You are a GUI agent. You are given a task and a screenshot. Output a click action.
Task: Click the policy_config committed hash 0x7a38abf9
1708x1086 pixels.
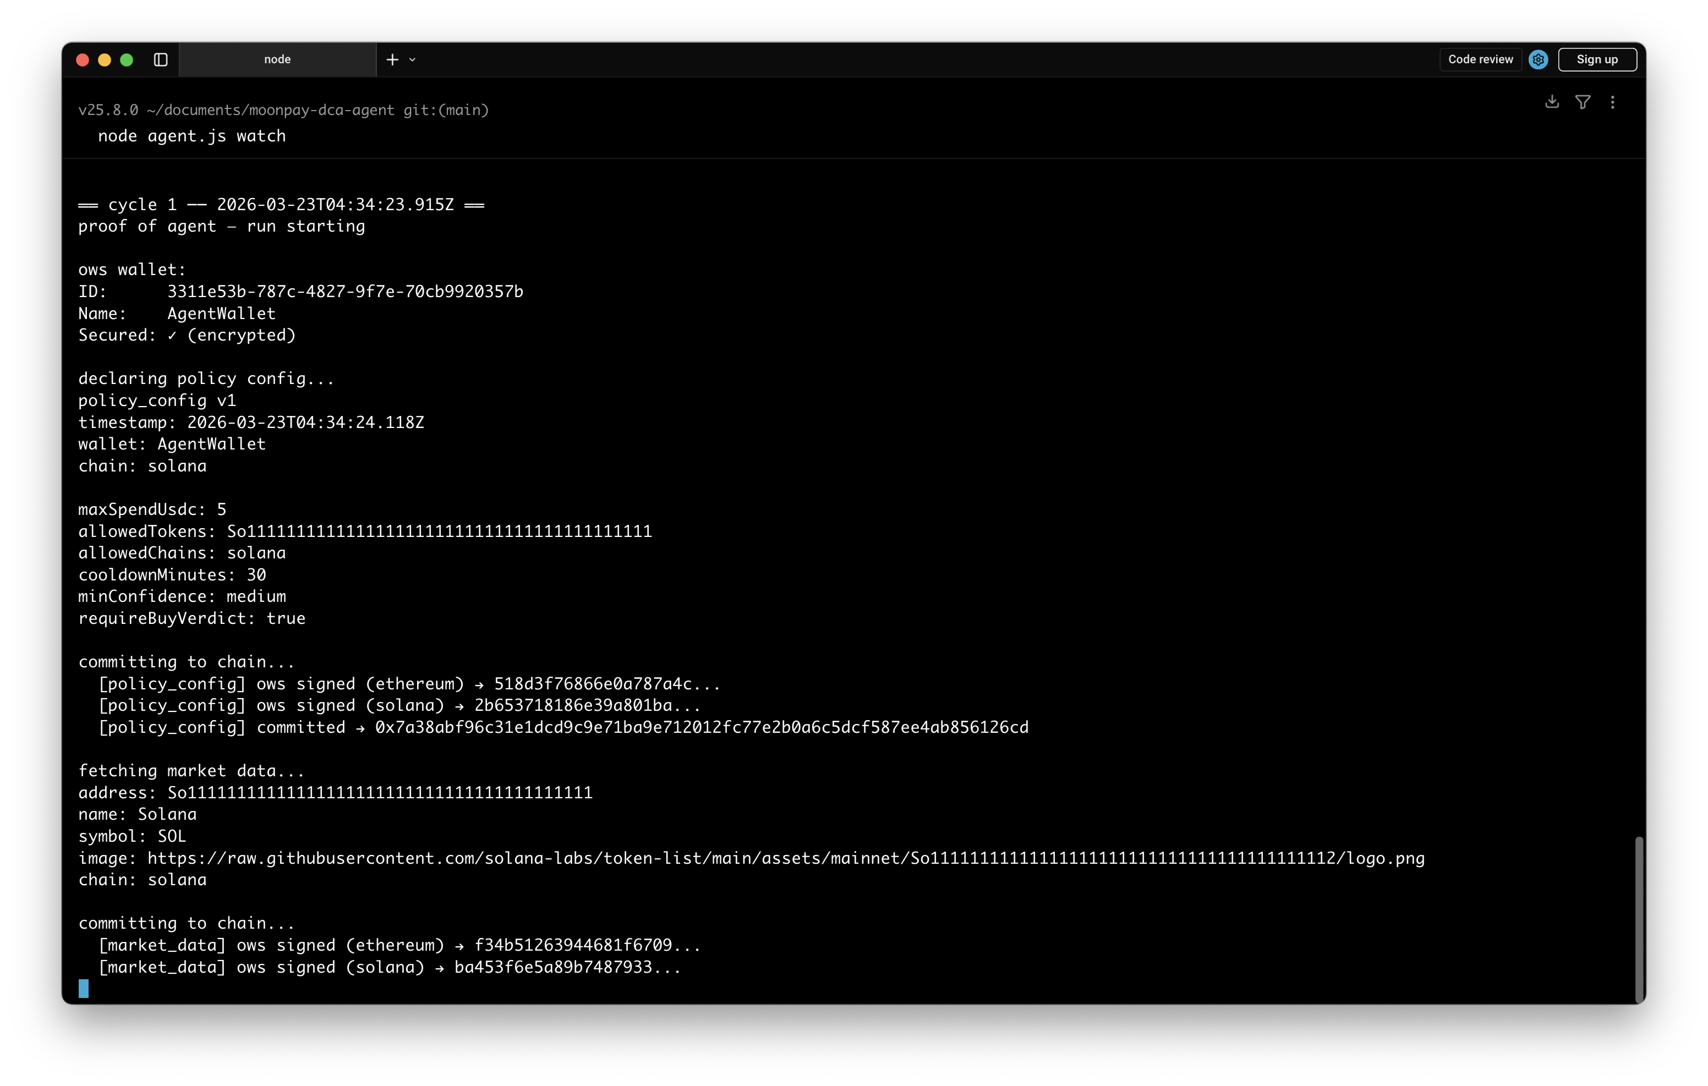click(702, 727)
